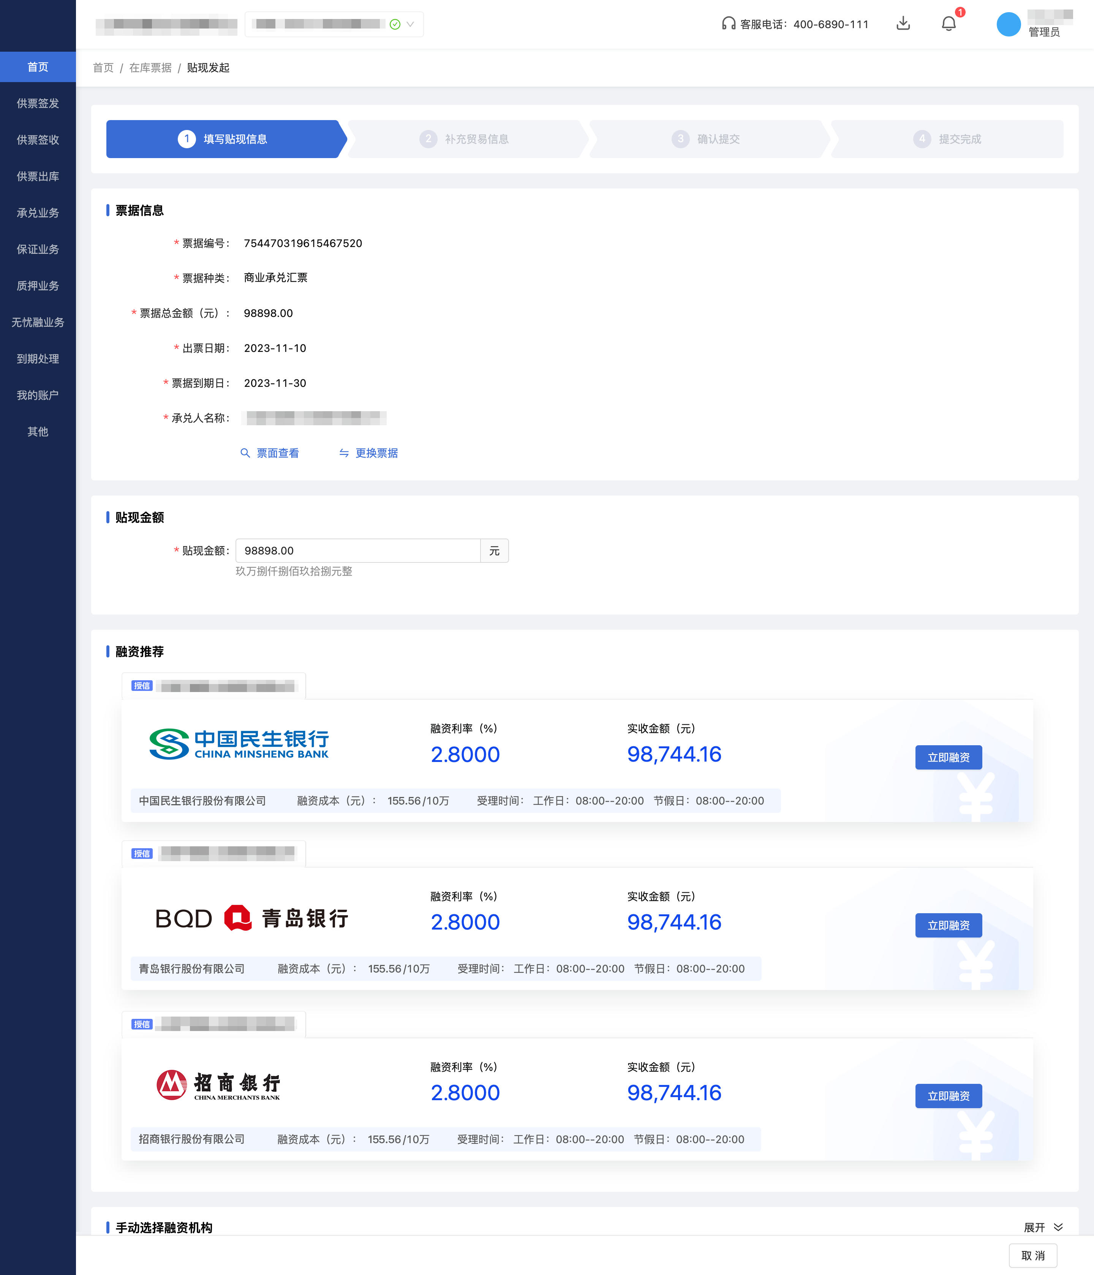Image resolution: width=1094 pixels, height=1275 pixels.
Task: Open 票面查看 link
Action: point(277,453)
